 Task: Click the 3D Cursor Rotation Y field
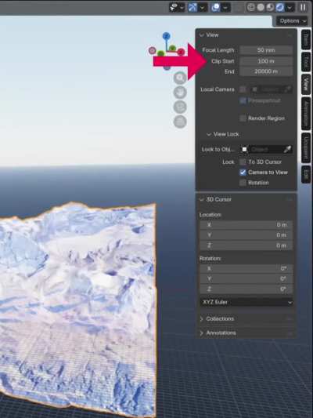click(246, 279)
